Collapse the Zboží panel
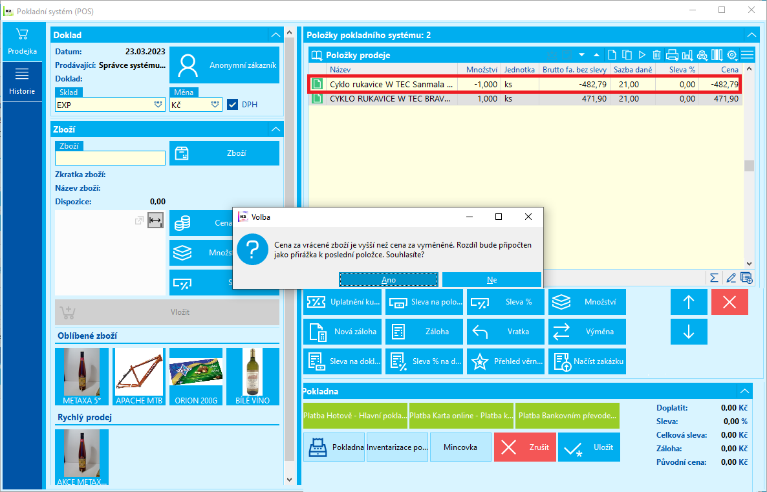 [276, 129]
